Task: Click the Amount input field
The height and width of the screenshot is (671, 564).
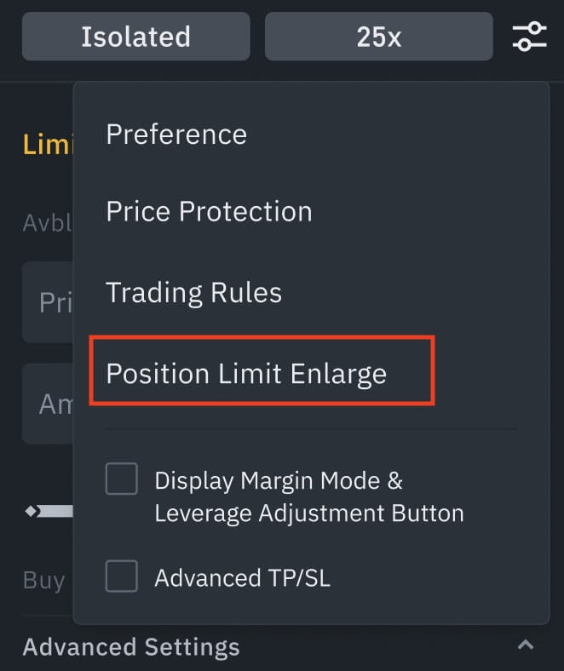Action: [48, 404]
